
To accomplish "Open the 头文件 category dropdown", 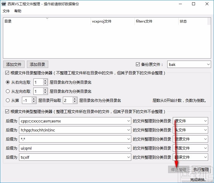I will [190, 130].
